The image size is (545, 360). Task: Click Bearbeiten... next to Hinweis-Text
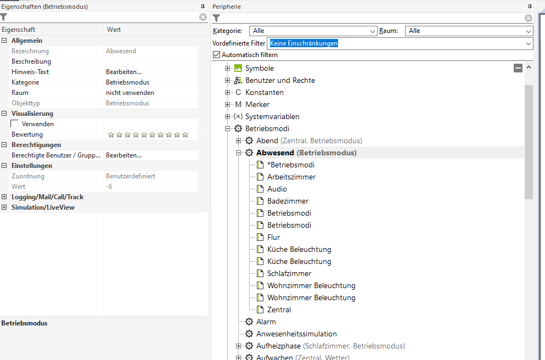(x=123, y=72)
